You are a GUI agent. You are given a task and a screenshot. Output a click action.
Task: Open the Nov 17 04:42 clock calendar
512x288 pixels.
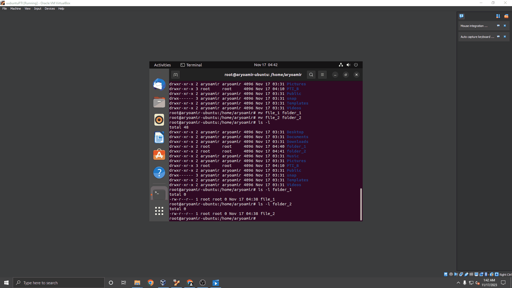(x=266, y=65)
